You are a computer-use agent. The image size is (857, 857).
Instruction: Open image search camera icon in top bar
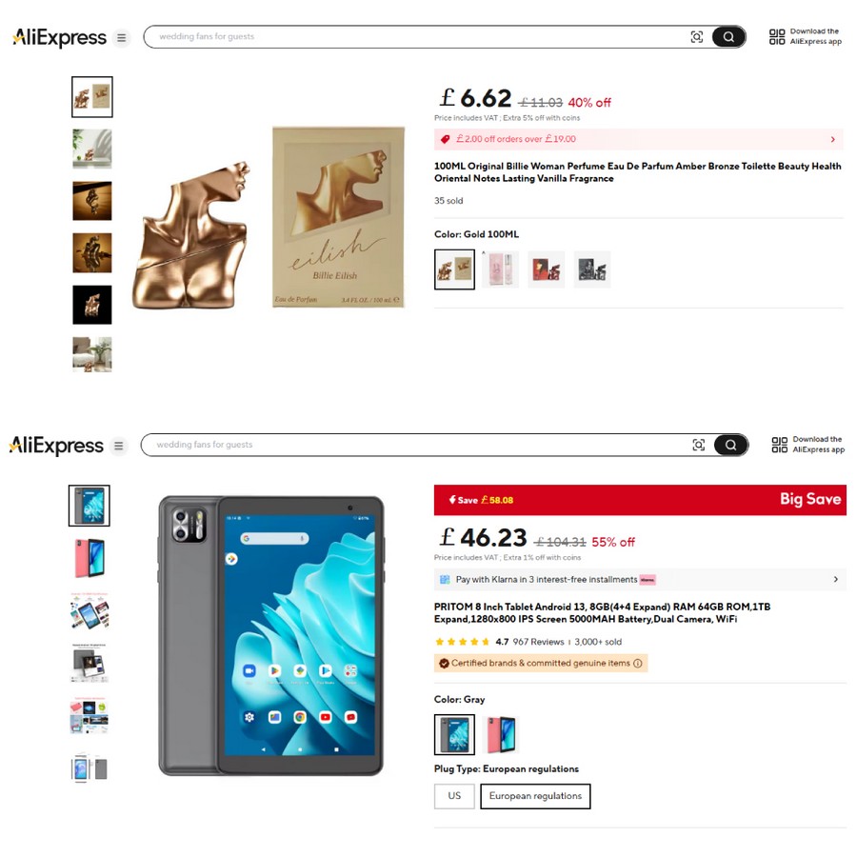click(696, 36)
